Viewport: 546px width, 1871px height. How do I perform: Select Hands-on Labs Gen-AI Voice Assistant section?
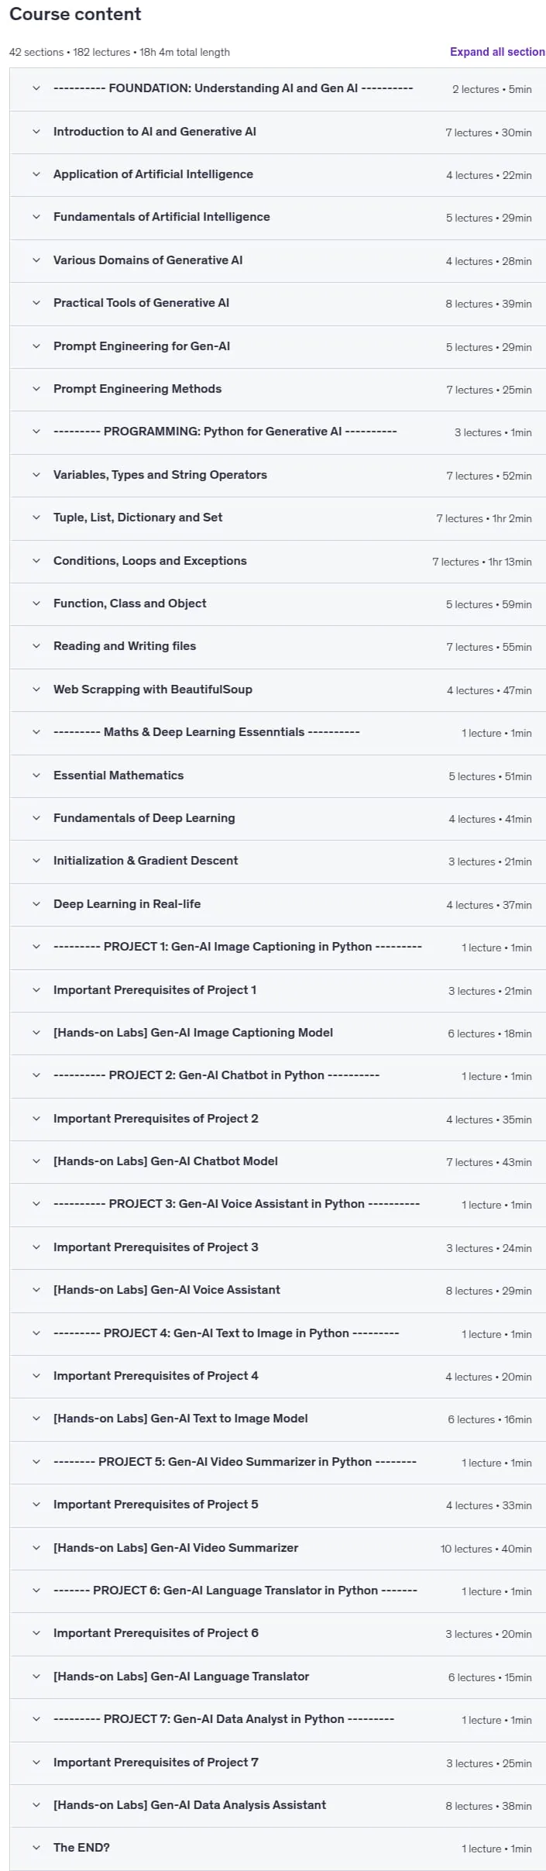coord(277,1290)
